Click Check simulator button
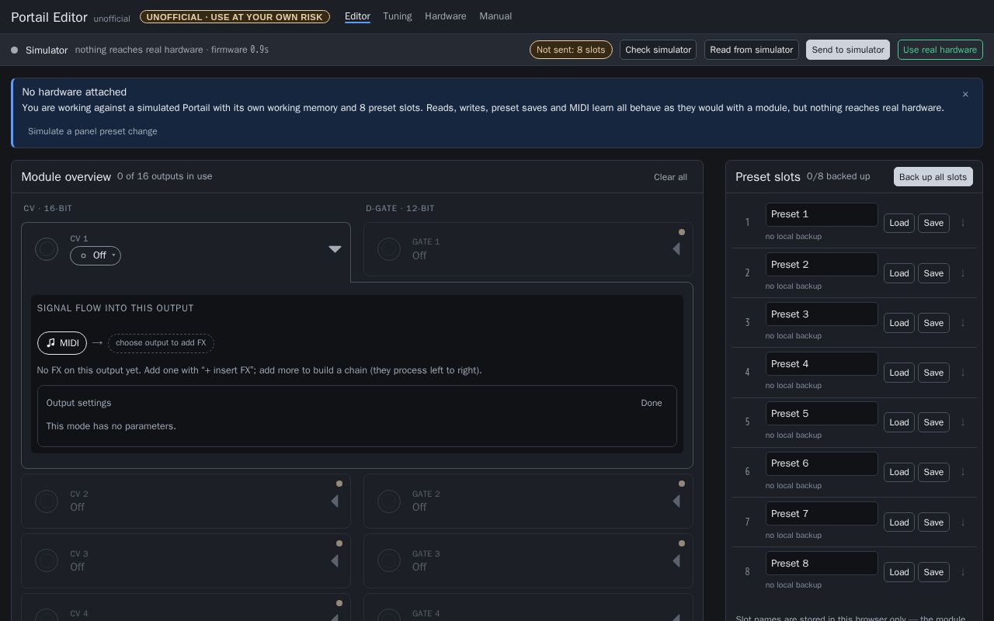This screenshot has width=994, height=621. 658,50
